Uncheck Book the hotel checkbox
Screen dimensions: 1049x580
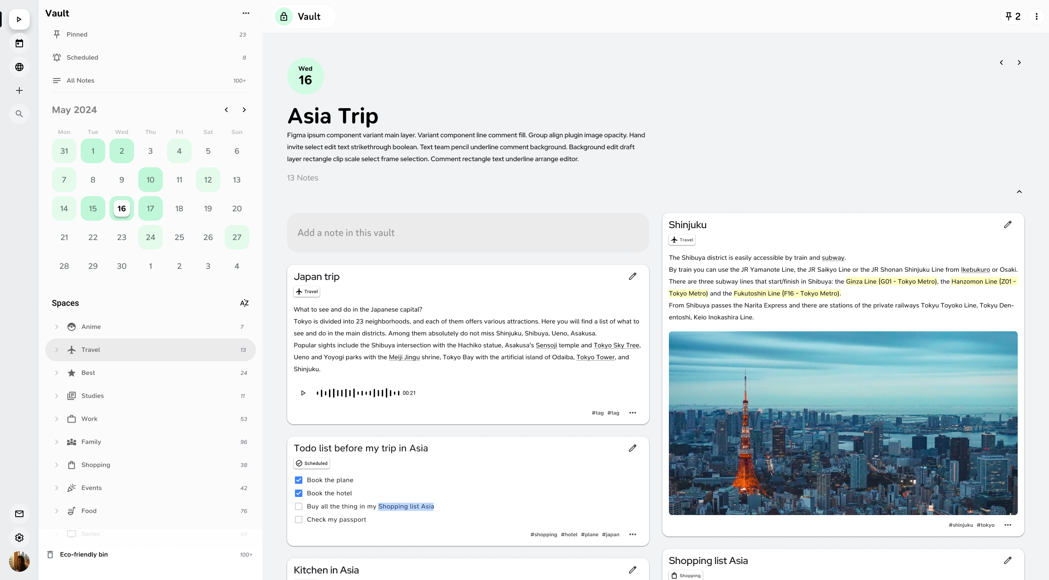click(x=299, y=493)
